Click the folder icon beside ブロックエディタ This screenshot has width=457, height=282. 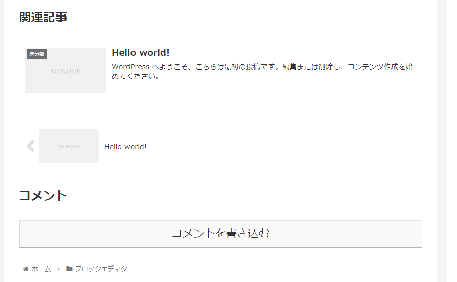pos(69,269)
